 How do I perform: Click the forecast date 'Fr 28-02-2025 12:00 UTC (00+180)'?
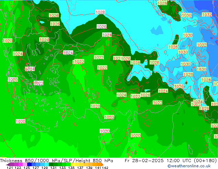[171, 161]
